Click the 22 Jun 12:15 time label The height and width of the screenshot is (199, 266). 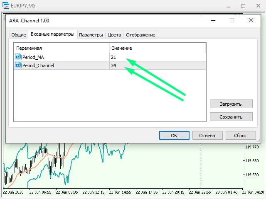(94, 192)
